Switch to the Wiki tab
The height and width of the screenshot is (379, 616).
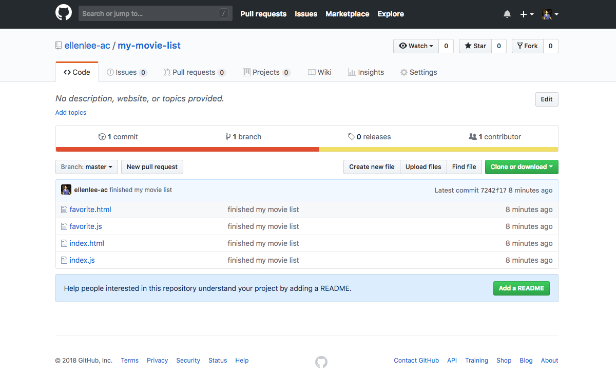[319, 72]
